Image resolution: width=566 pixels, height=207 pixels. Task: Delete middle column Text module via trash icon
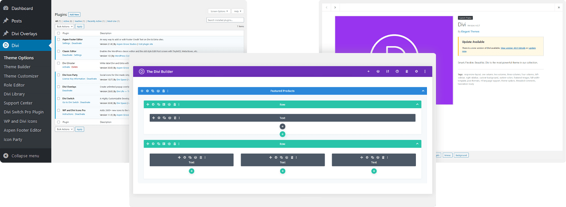pos(292,157)
